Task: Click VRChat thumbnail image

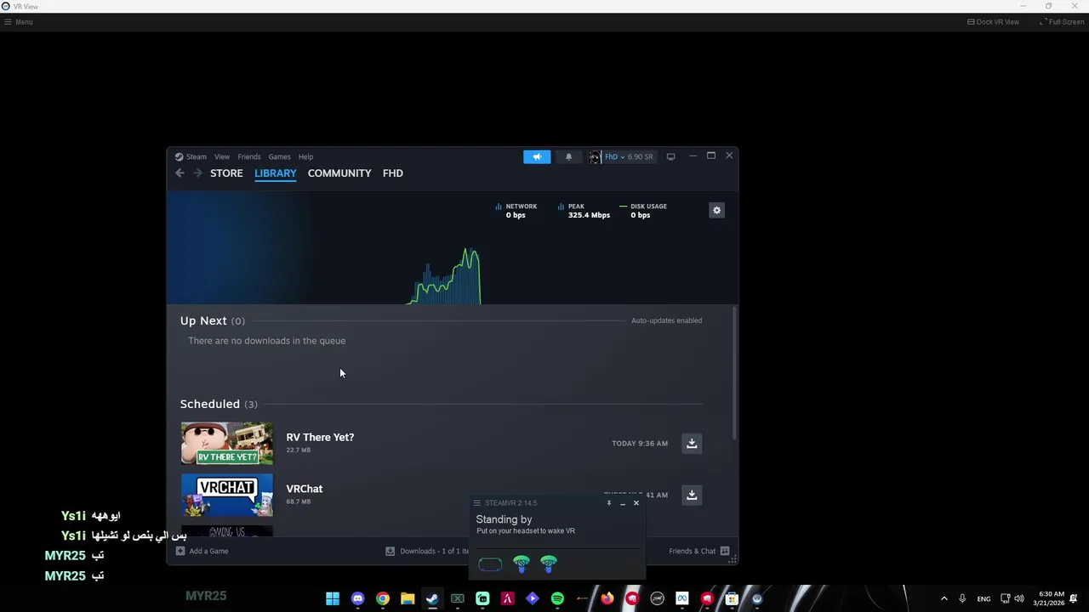Action: [227, 496]
